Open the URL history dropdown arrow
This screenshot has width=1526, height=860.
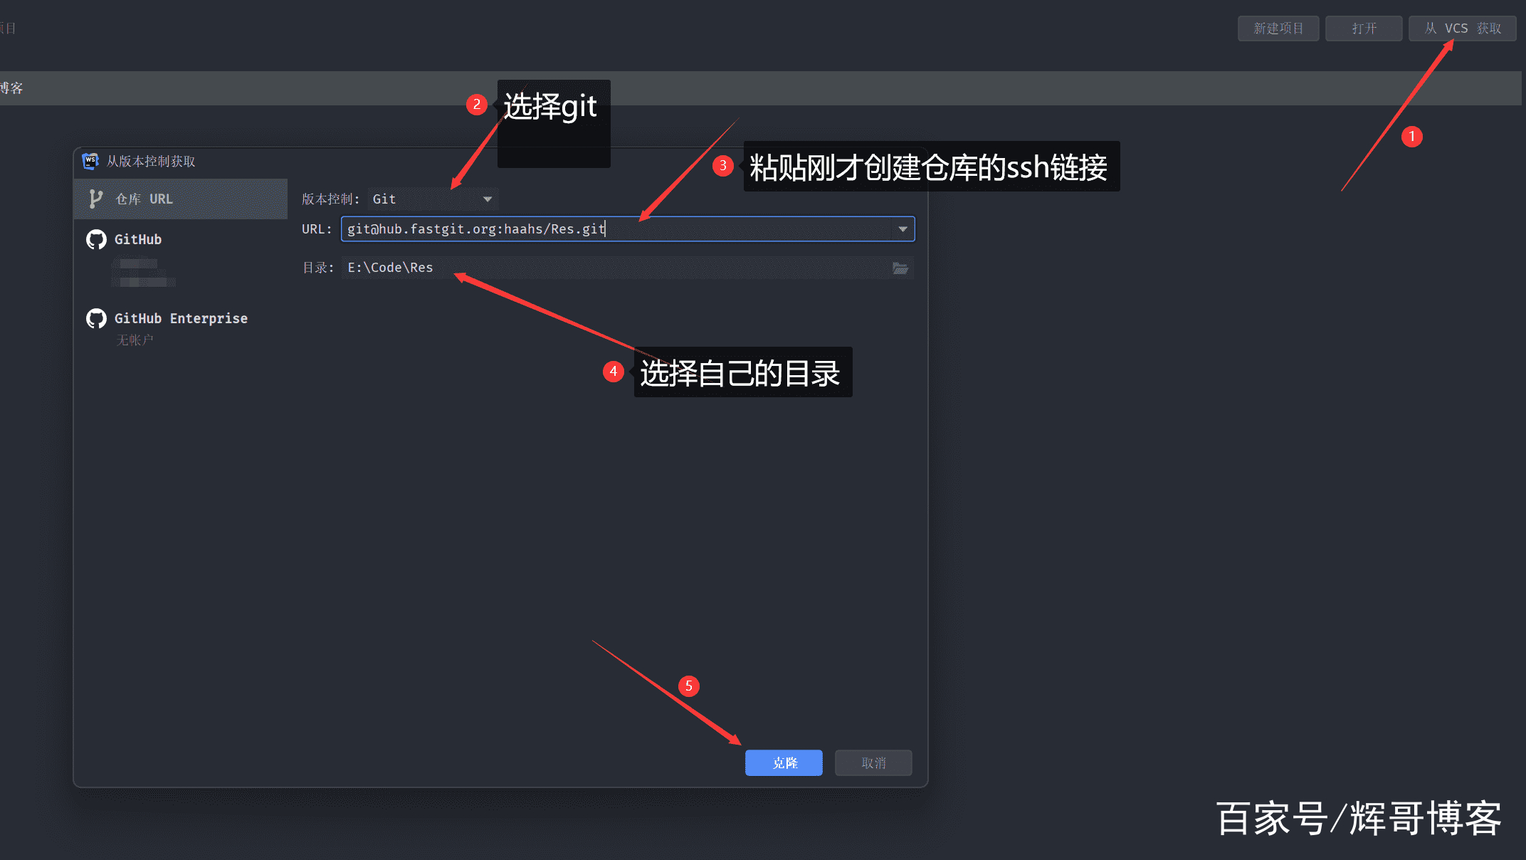903,229
